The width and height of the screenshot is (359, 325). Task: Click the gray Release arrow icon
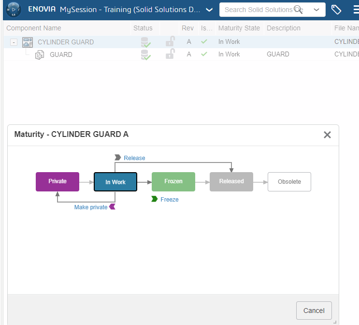[117, 158]
